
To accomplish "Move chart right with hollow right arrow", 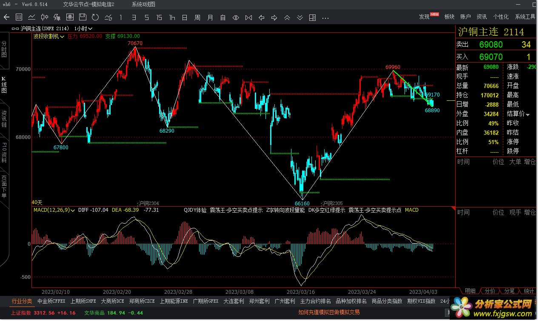I will pos(274,17).
